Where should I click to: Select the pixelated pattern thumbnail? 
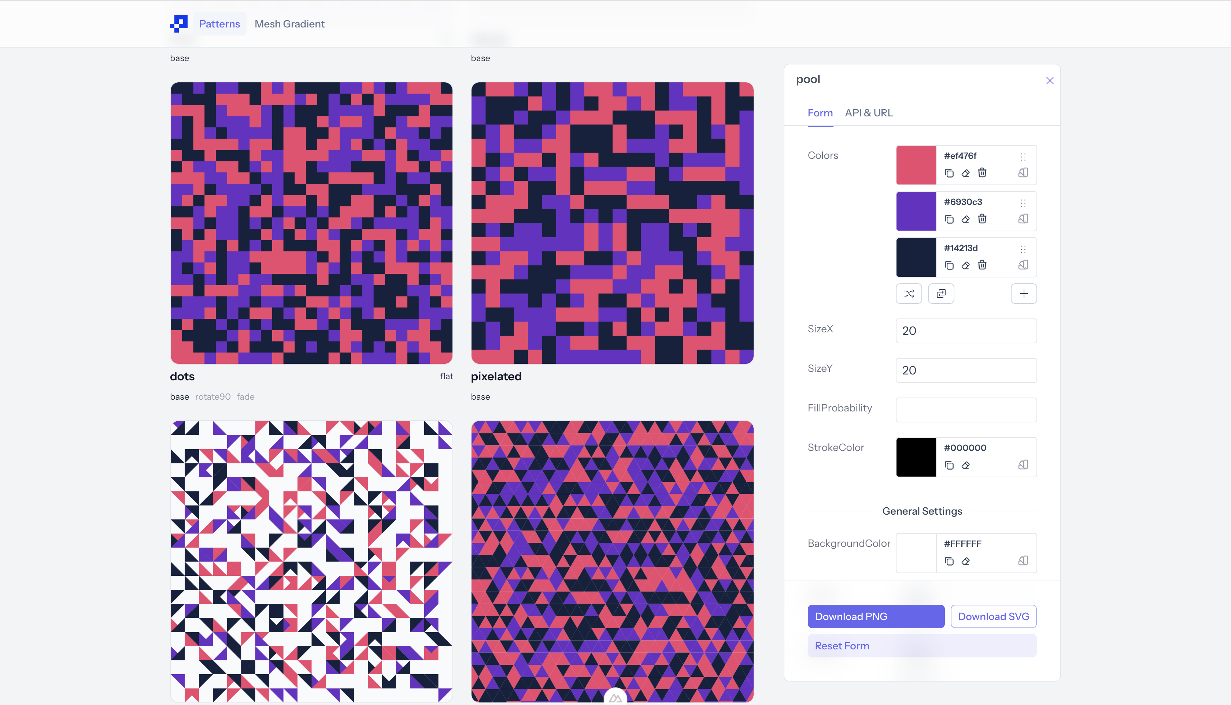click(612, 223)
